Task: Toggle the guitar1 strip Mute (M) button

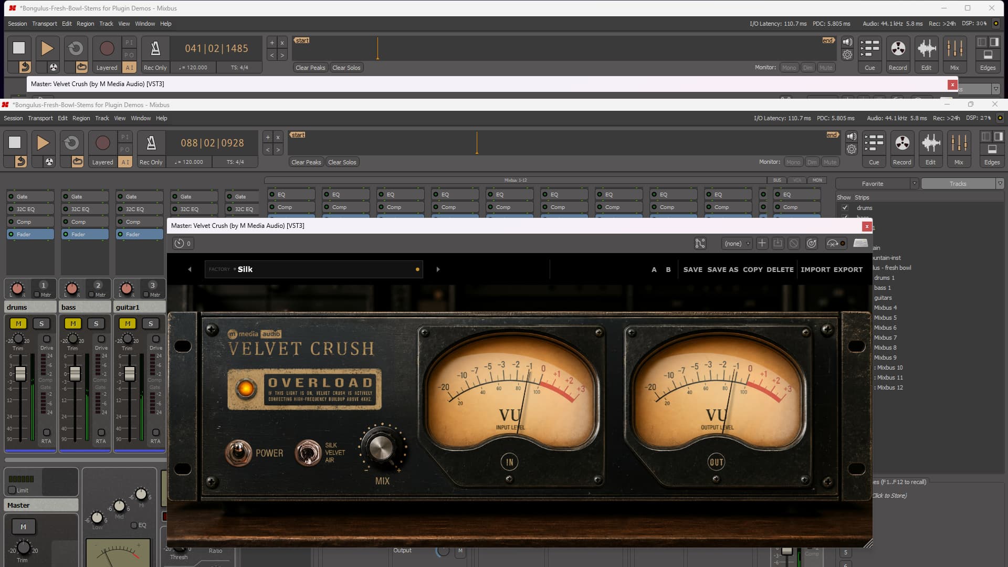Action: click(128, 323)
